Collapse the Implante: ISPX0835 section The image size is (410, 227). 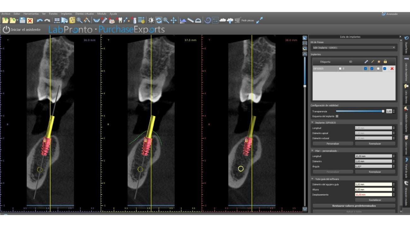(x=312, y=123)
